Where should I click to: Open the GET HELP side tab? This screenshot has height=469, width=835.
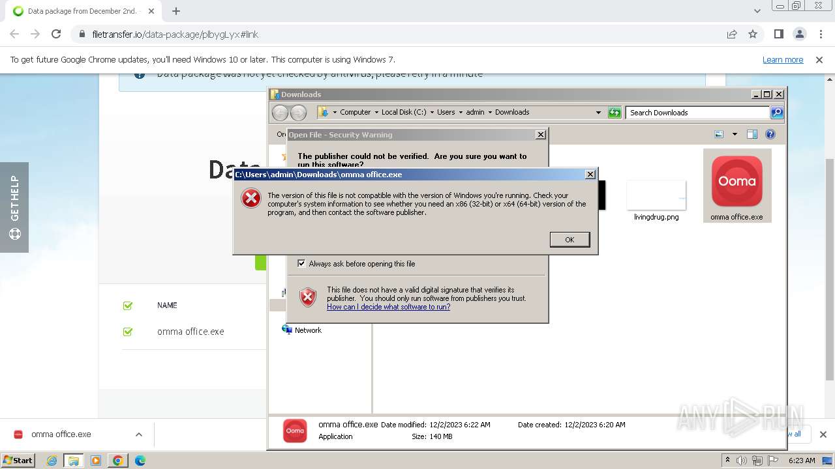pos(14,207)
